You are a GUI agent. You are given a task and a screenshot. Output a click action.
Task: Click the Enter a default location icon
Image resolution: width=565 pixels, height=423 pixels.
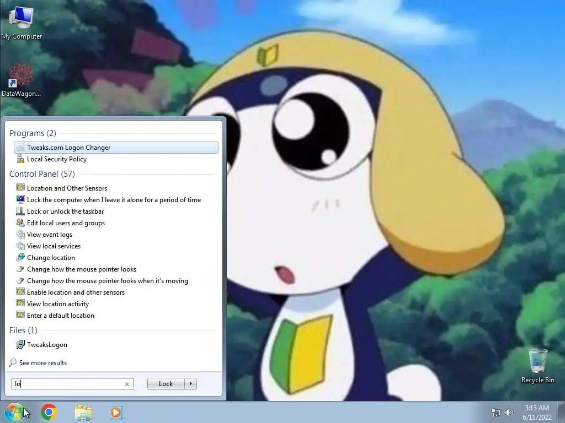point(20,315)
